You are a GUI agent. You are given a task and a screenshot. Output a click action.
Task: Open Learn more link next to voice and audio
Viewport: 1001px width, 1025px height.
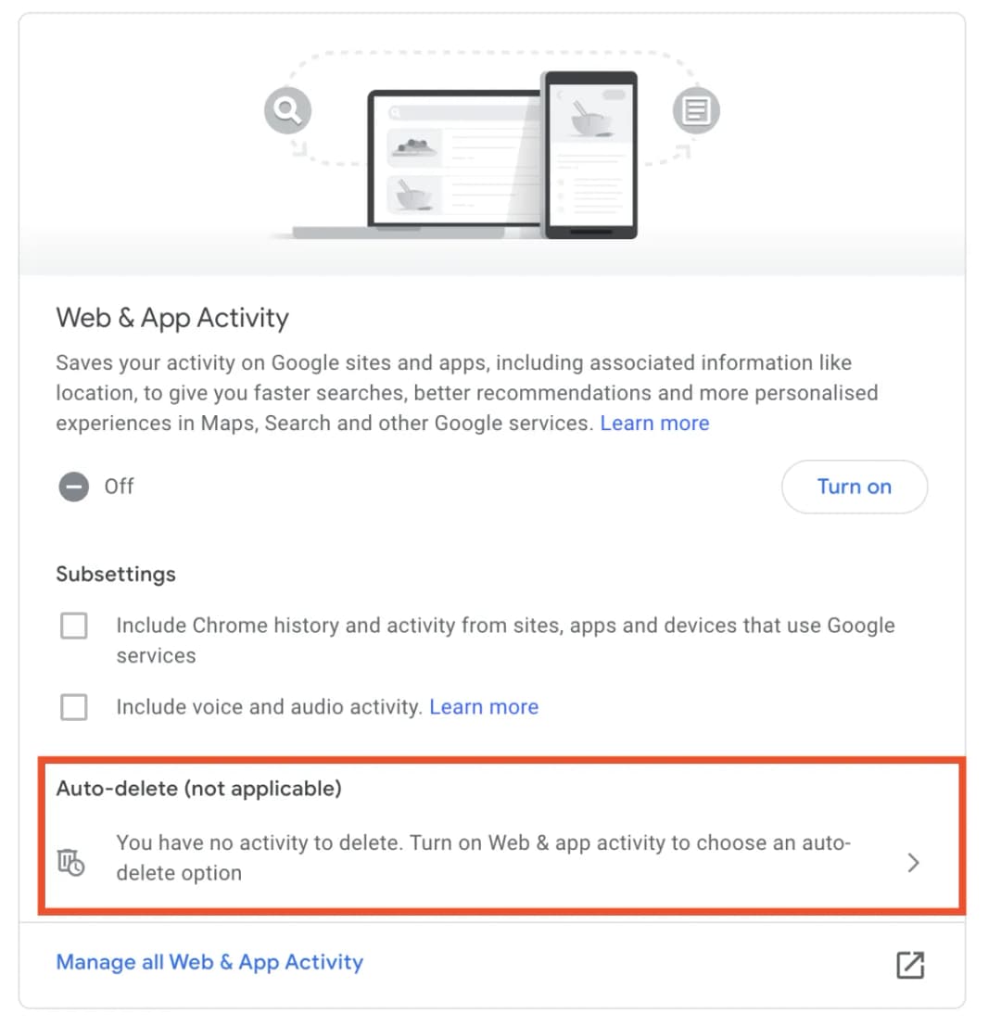[484, 707]
